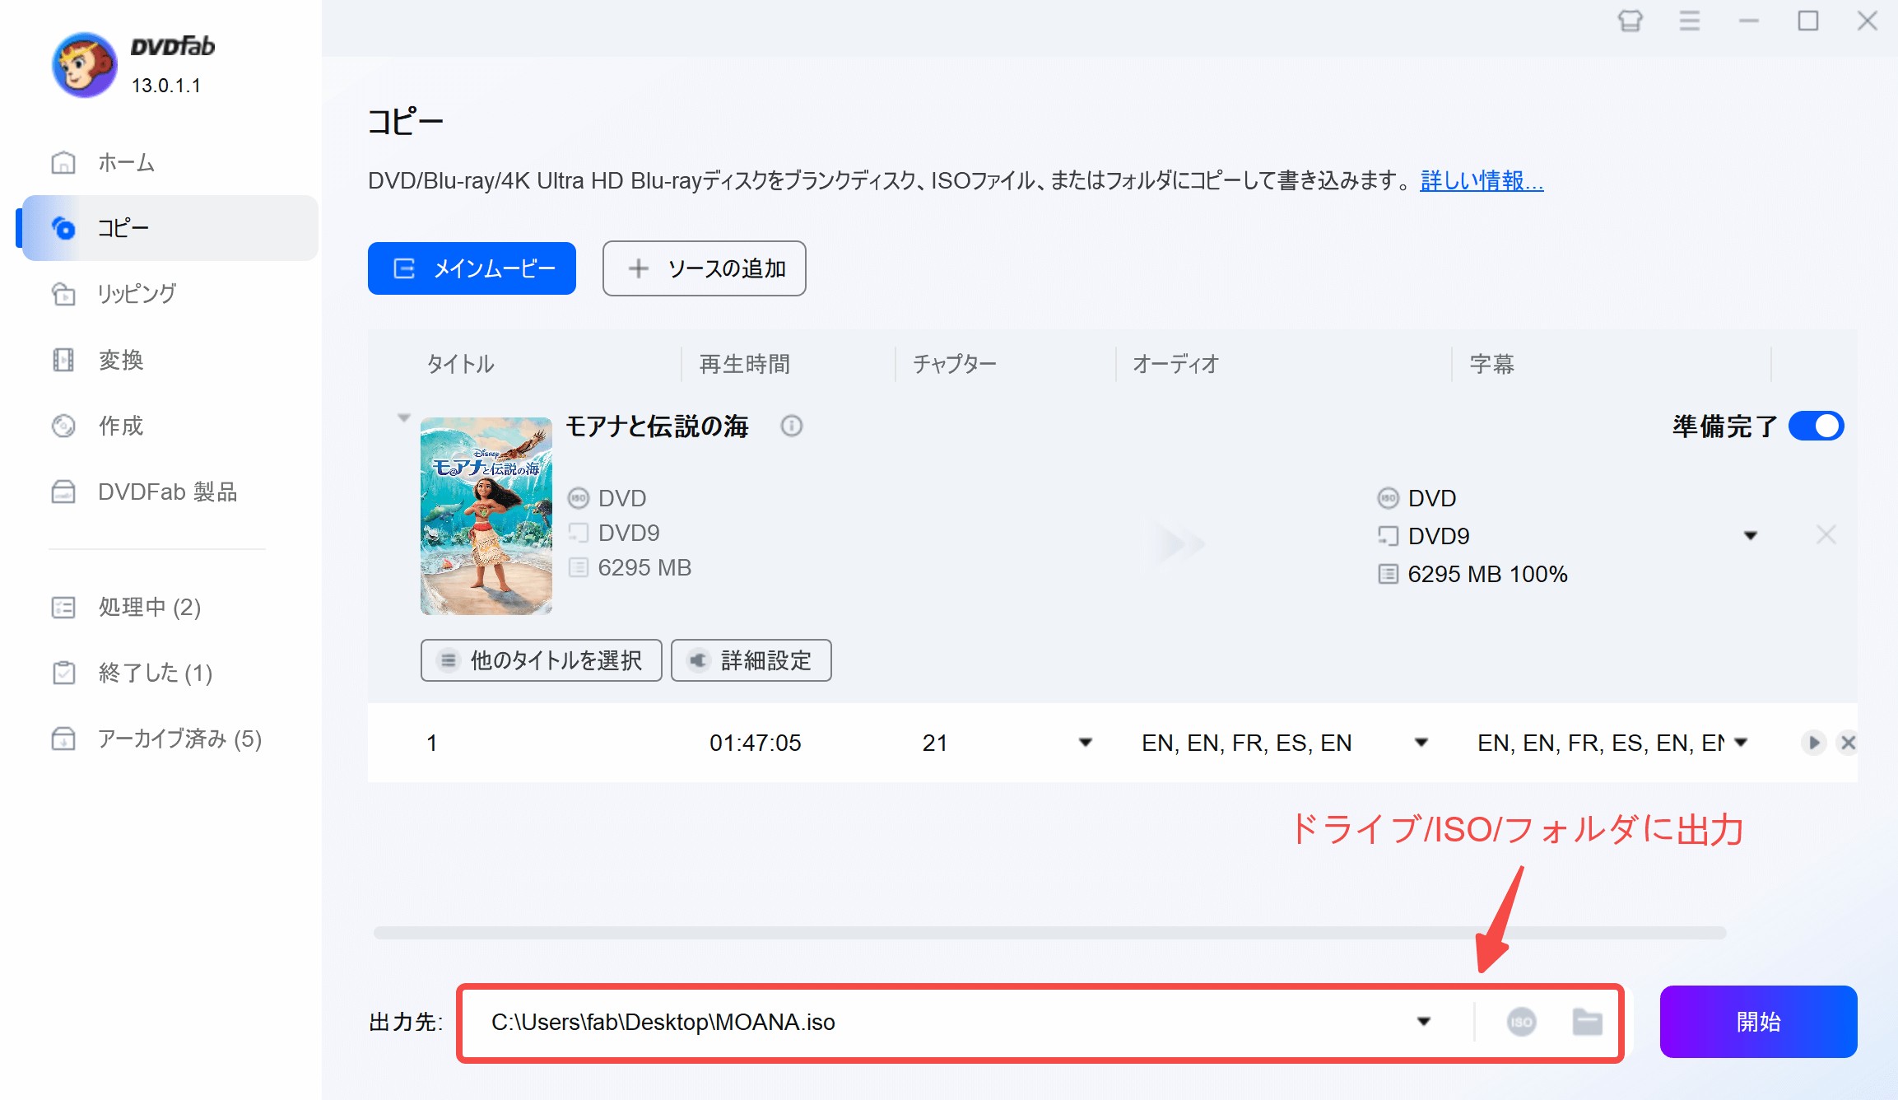Expand the subtitle languages dropdown
This screenshot has height=1100, width=1898.
(1741, 743)
